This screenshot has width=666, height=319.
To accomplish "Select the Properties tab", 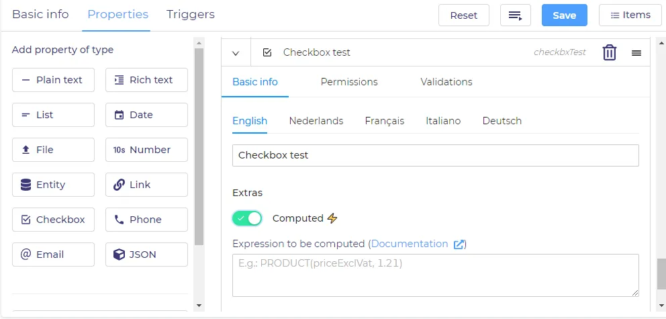I will (x=117, y=15).
